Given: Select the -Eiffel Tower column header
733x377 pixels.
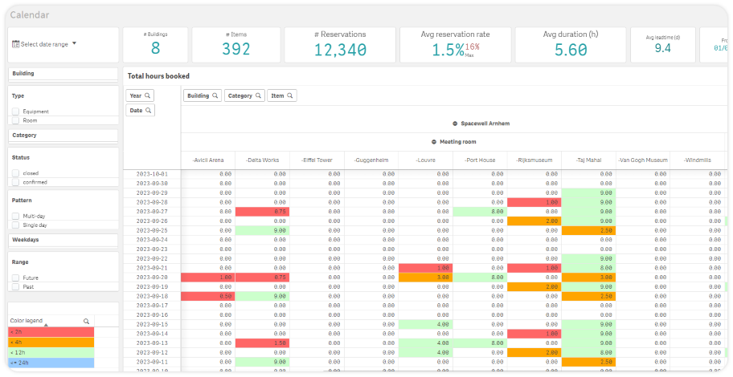Looking at the screenshot, I should [317, 160].
